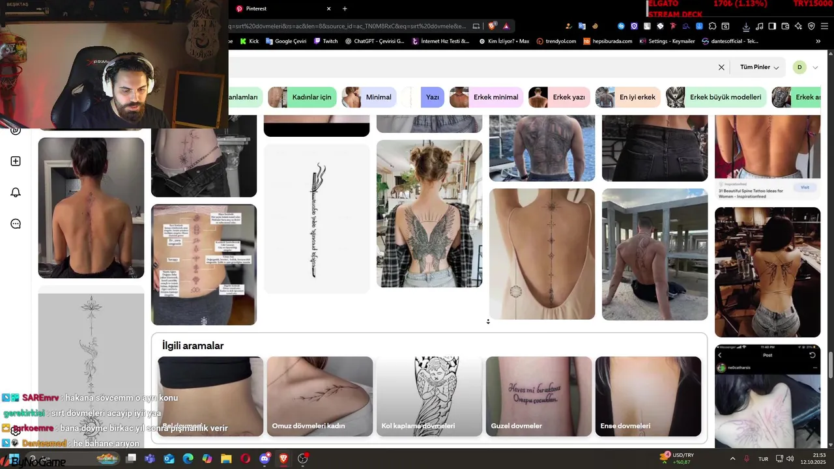
Task: Open the new tab plus button
Action: (x=345, y=8)
